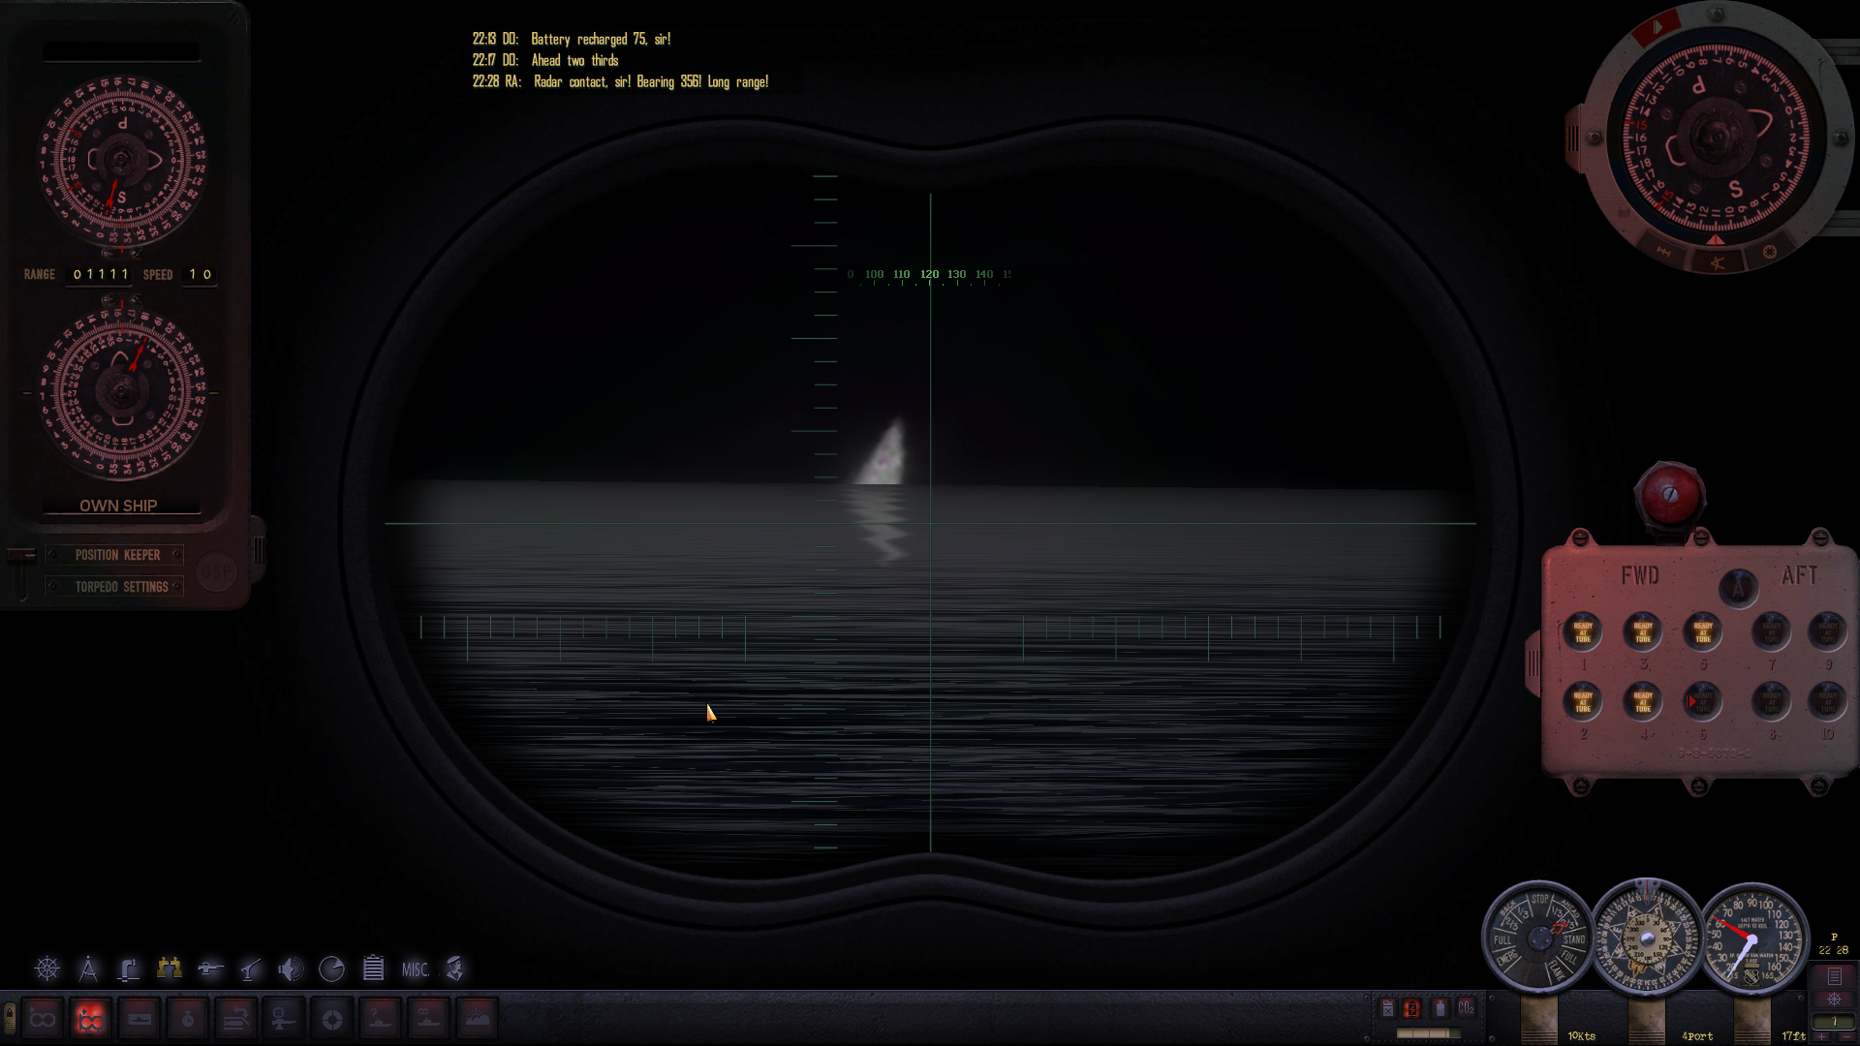
Task: Toggle the padlock on the orders bar
Action: coord(10,1018)
